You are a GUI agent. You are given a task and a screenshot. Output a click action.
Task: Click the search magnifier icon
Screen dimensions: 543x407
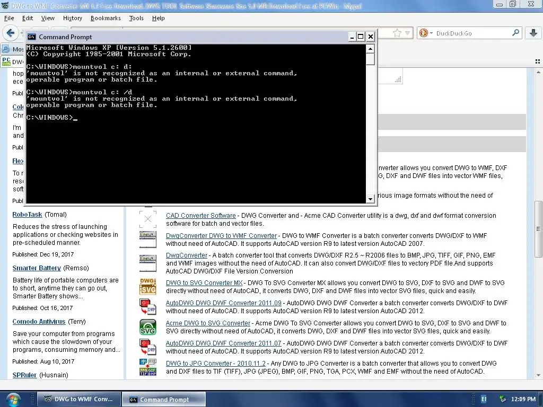click(x=515, y=33)
